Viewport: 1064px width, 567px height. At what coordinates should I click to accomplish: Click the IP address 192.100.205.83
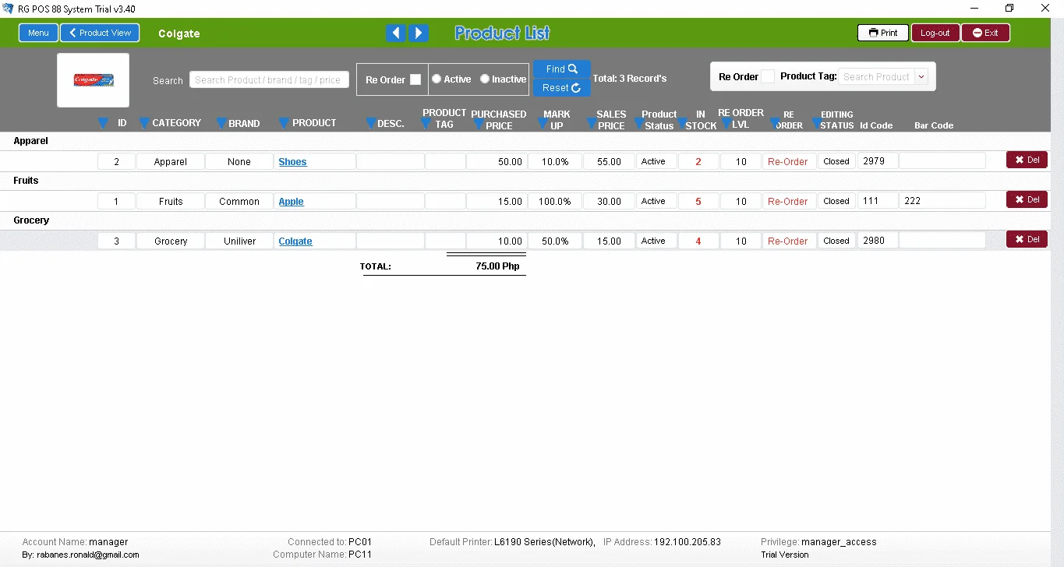688,542
